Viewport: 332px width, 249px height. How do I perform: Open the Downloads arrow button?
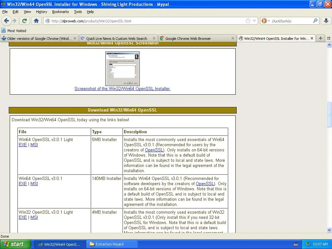point(326,21)
